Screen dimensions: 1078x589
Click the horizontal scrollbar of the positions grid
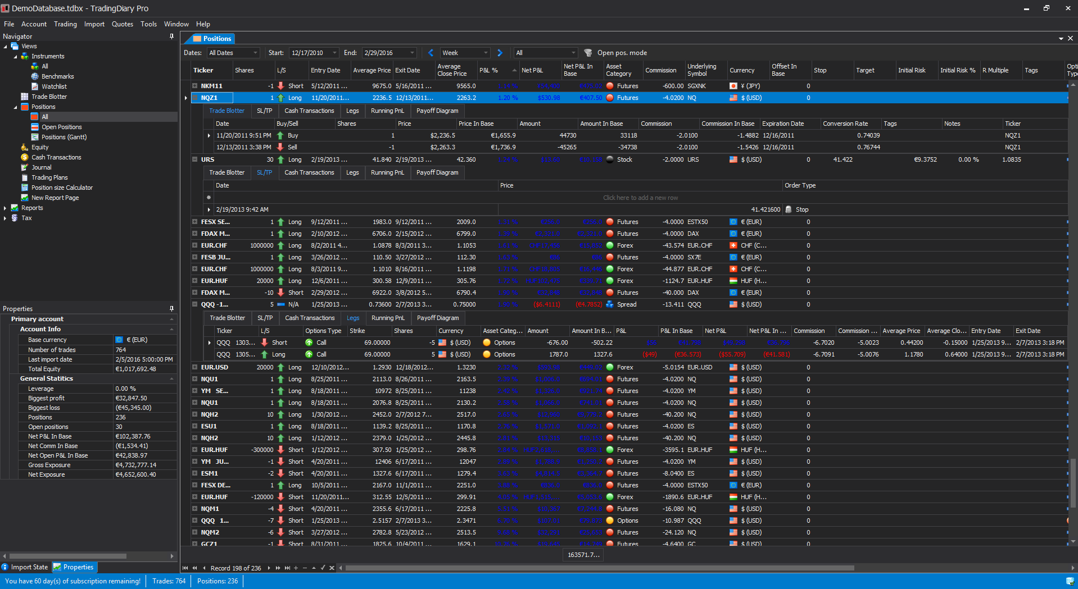600,568
